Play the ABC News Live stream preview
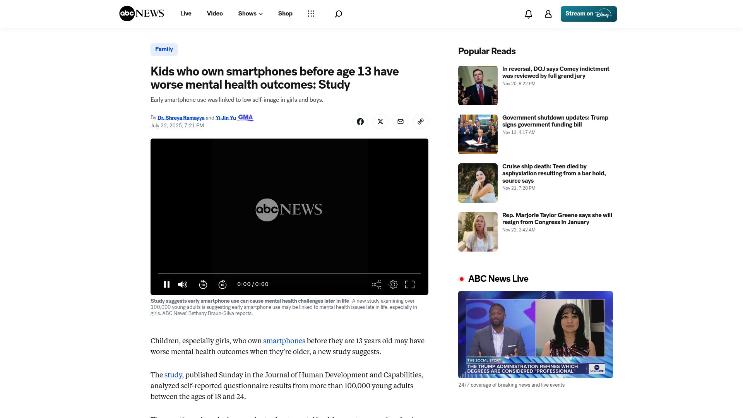 click(x=536, y=334)
